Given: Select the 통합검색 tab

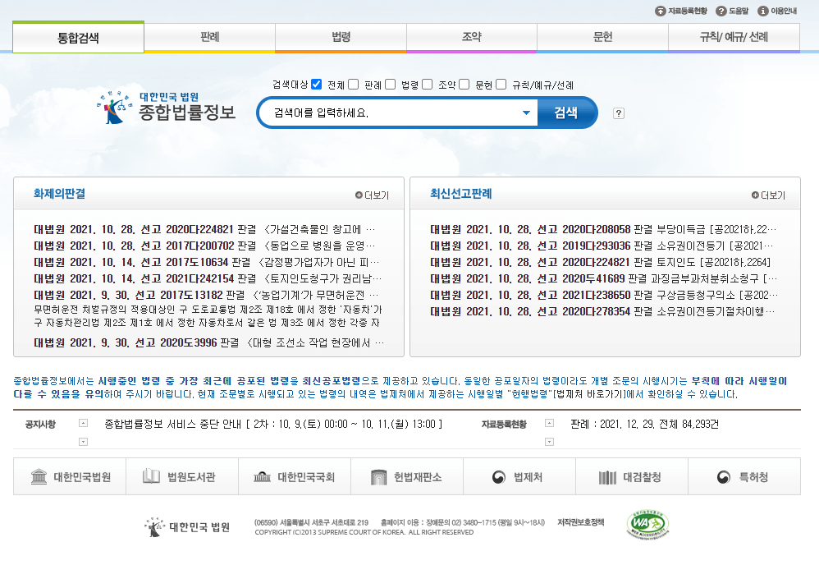Looking at the screenshot, I should pyautogui.click(x=78, y=38).
